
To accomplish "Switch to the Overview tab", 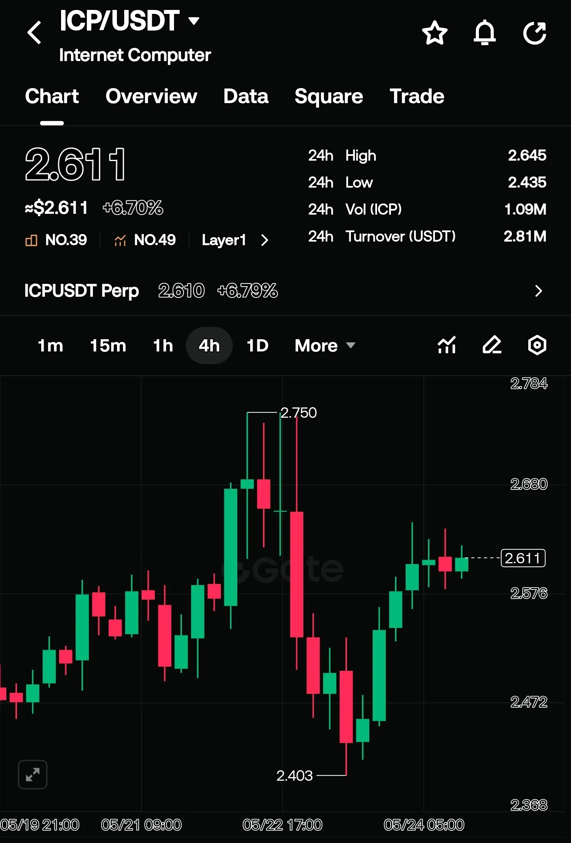I will (x=151, y=96).
